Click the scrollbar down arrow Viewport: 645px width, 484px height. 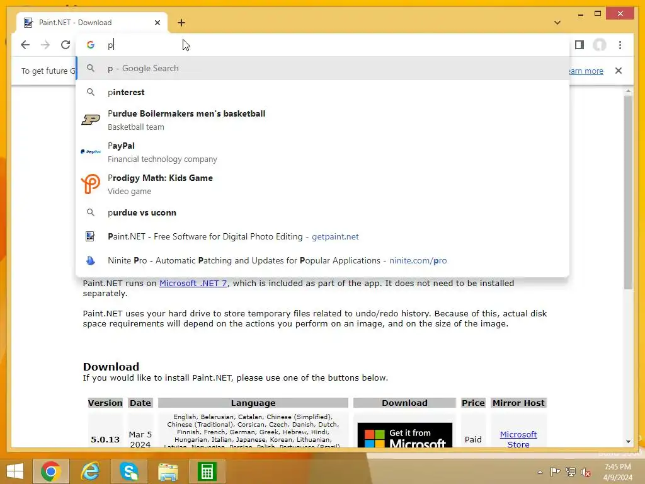628,442
